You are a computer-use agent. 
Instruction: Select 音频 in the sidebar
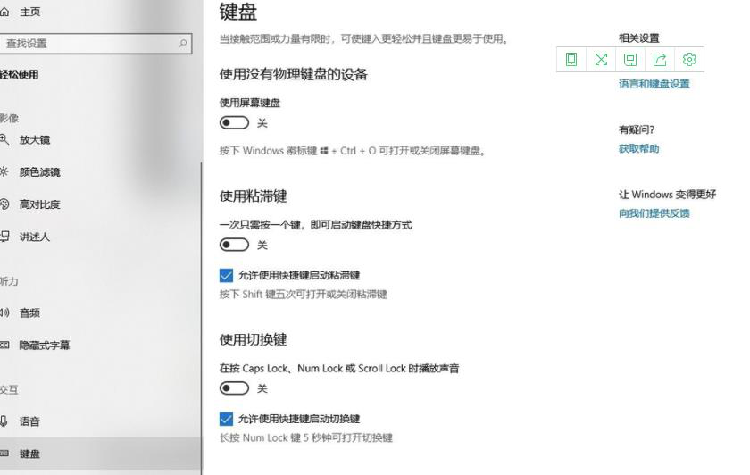click(x=29, y=312)
